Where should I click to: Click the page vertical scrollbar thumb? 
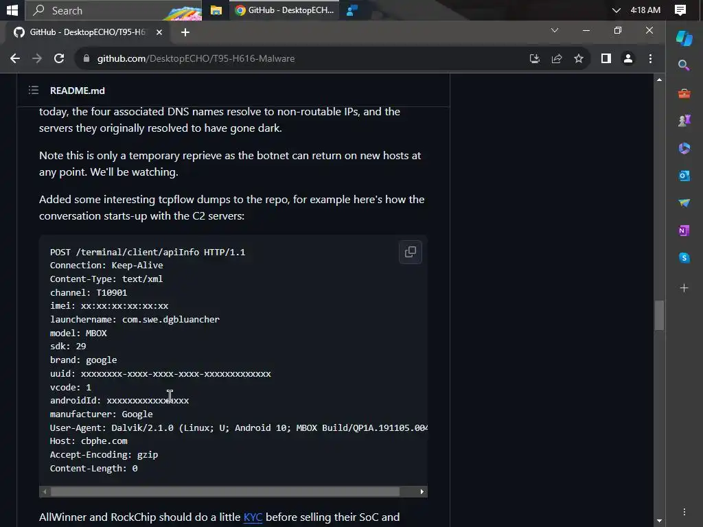(x=659, y=315)
